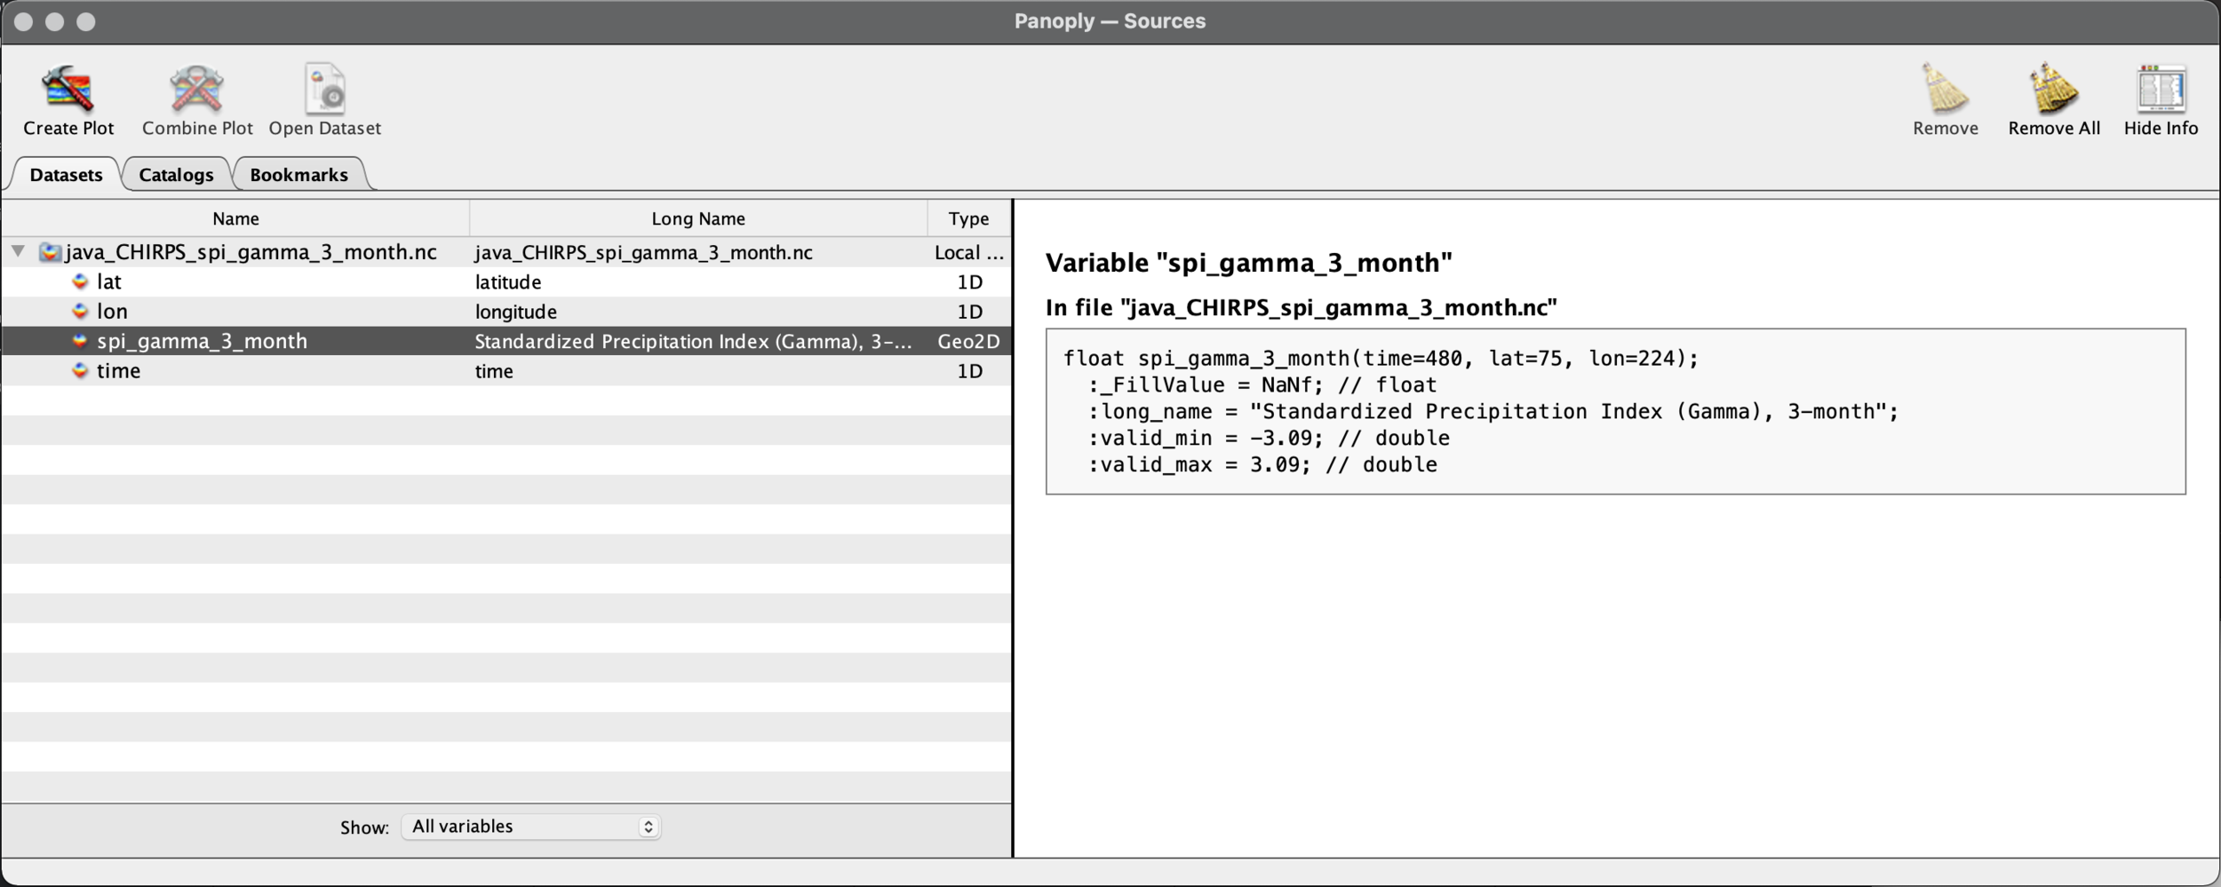Sort by the Name column header
This screenshot has height=887, width=2221.
coord(235,218)
